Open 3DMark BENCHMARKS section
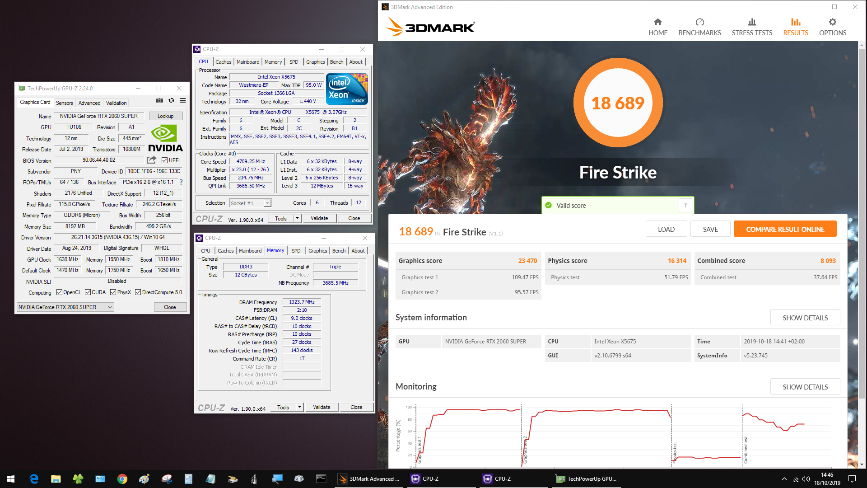Viewport: 867px width, 488px height. pos(699,27)
